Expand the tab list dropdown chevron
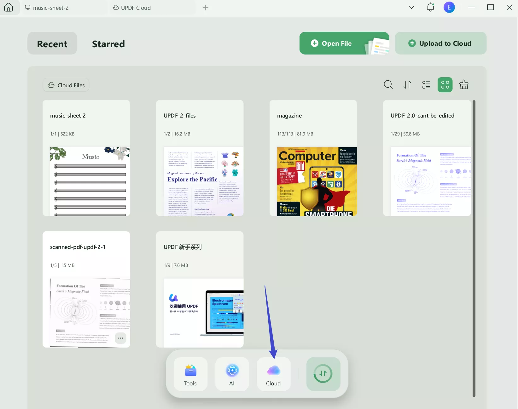The width and height of the screenshot is (518, 409). click(411, 8)
